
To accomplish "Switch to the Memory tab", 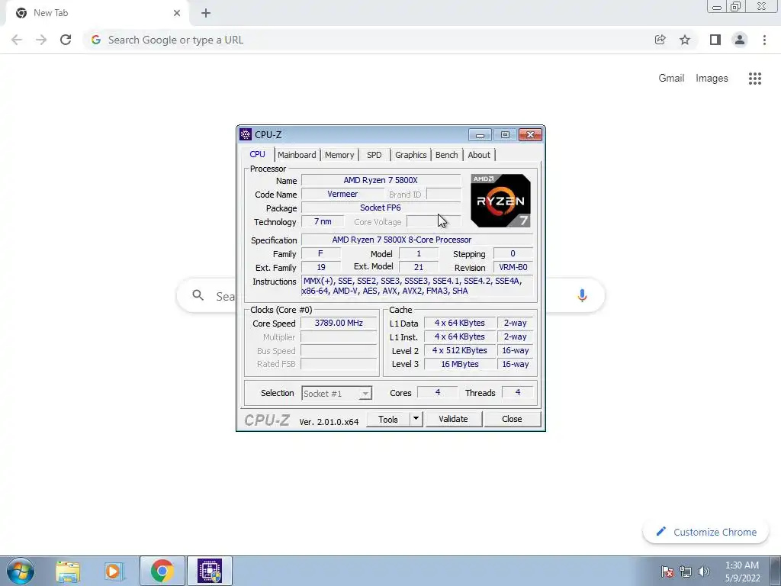I will tap(339, 155).
